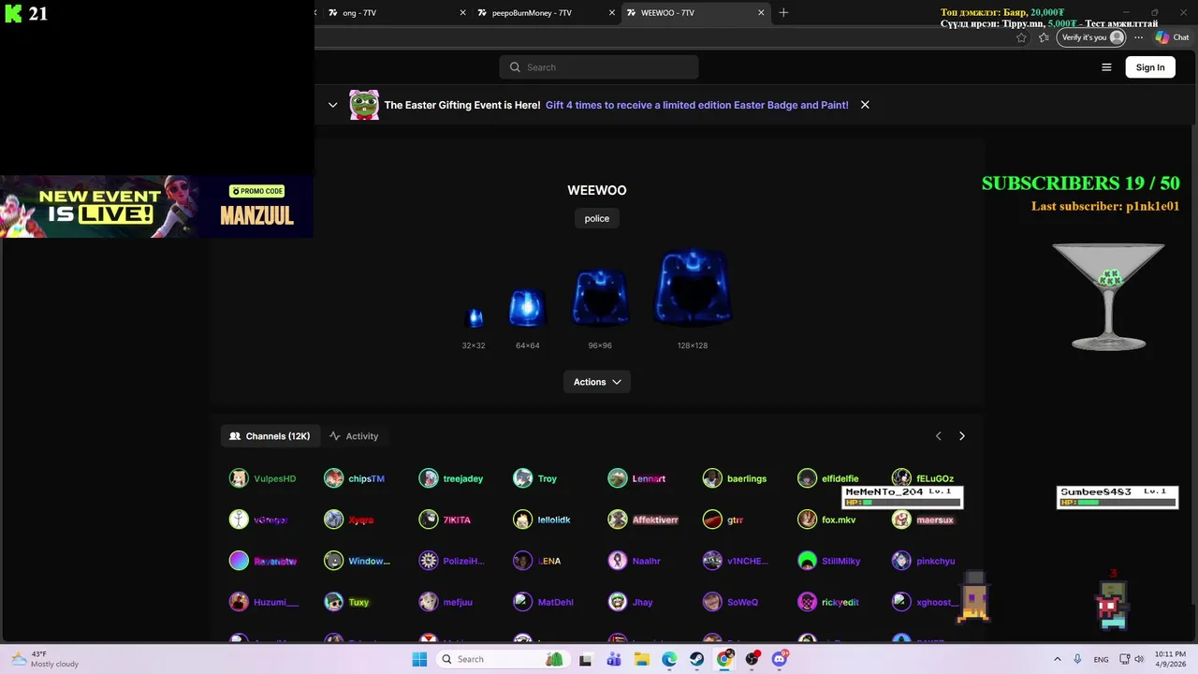Switch to the Activity tab
1198x674 pixels.
coord(354,436)
